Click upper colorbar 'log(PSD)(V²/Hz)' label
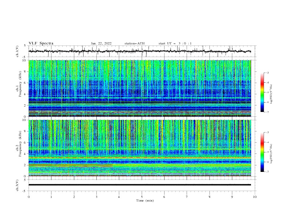Image resolution: width=287 pixels, height=221 pixels. (x=271, y=94)
